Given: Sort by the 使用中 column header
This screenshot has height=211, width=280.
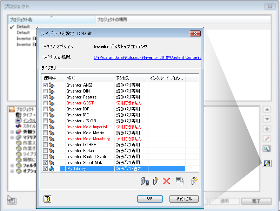Looking at the screenshot, I should [x=53, y=78].
